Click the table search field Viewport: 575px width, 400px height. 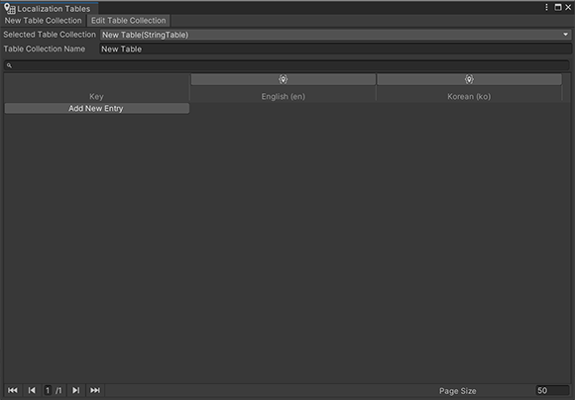pyautogui.click(x=287, y=65)
